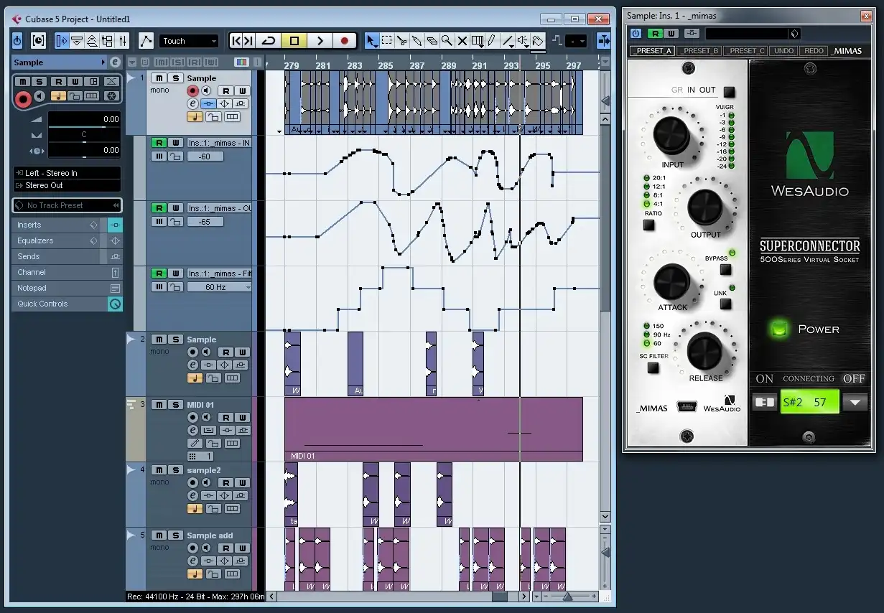Toggle the BYPASS button on compressor
The image size is (884, 613).
tap(725, 270)
